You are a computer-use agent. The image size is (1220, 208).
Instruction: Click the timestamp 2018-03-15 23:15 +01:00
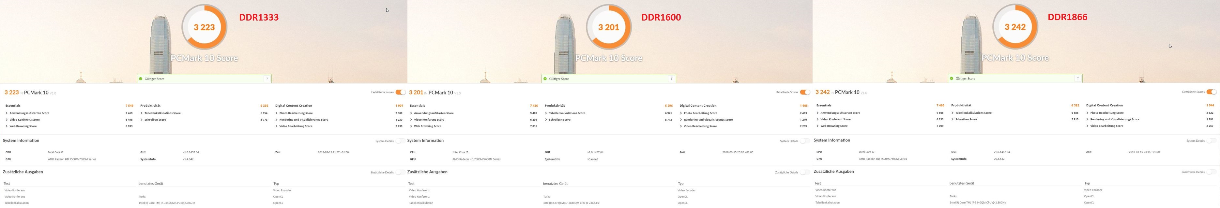(1144, 152)
